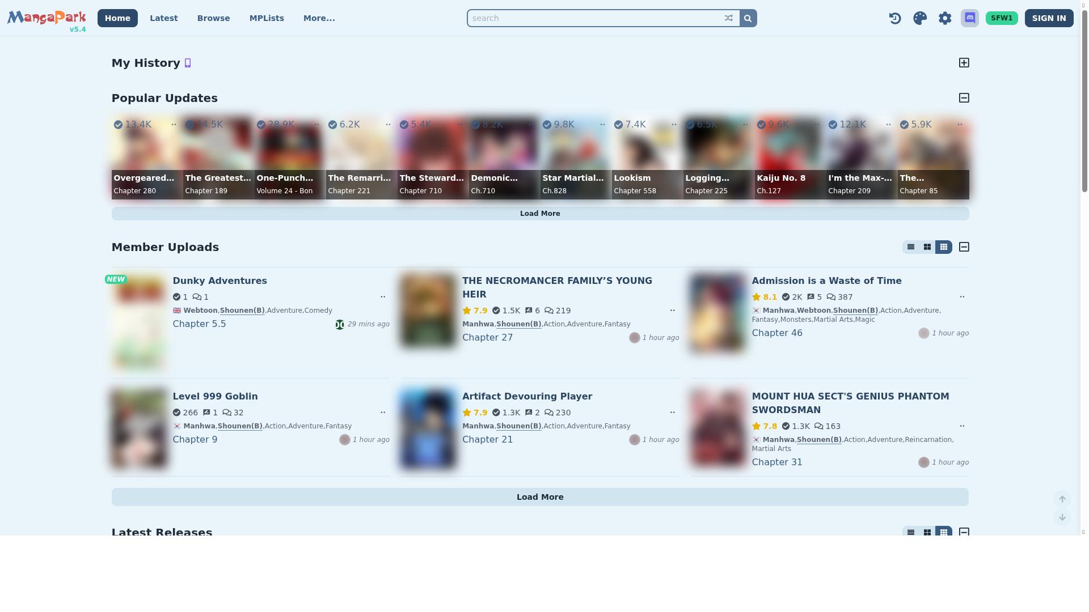Expand the My History section

coord(964,62)
